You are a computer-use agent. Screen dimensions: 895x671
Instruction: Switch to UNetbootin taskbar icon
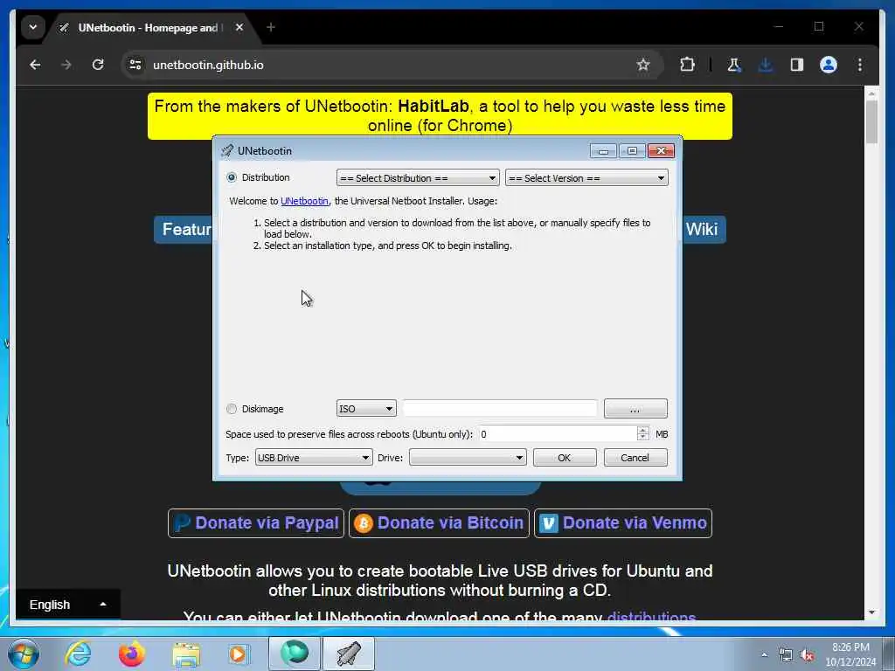pos(349,654)
